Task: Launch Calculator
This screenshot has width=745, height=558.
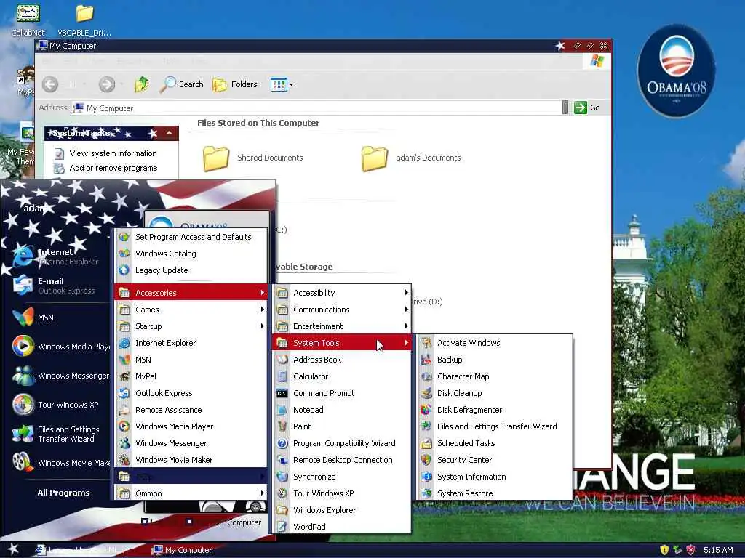Action: pyautogui.click(x=342, y=376)
